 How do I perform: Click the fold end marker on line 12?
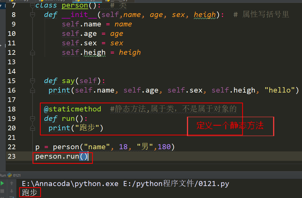(32, 53)
